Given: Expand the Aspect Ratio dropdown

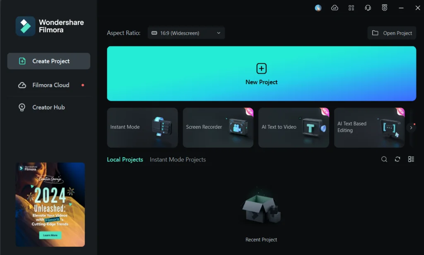Looking at the screenshot, I should pos(186,33).
